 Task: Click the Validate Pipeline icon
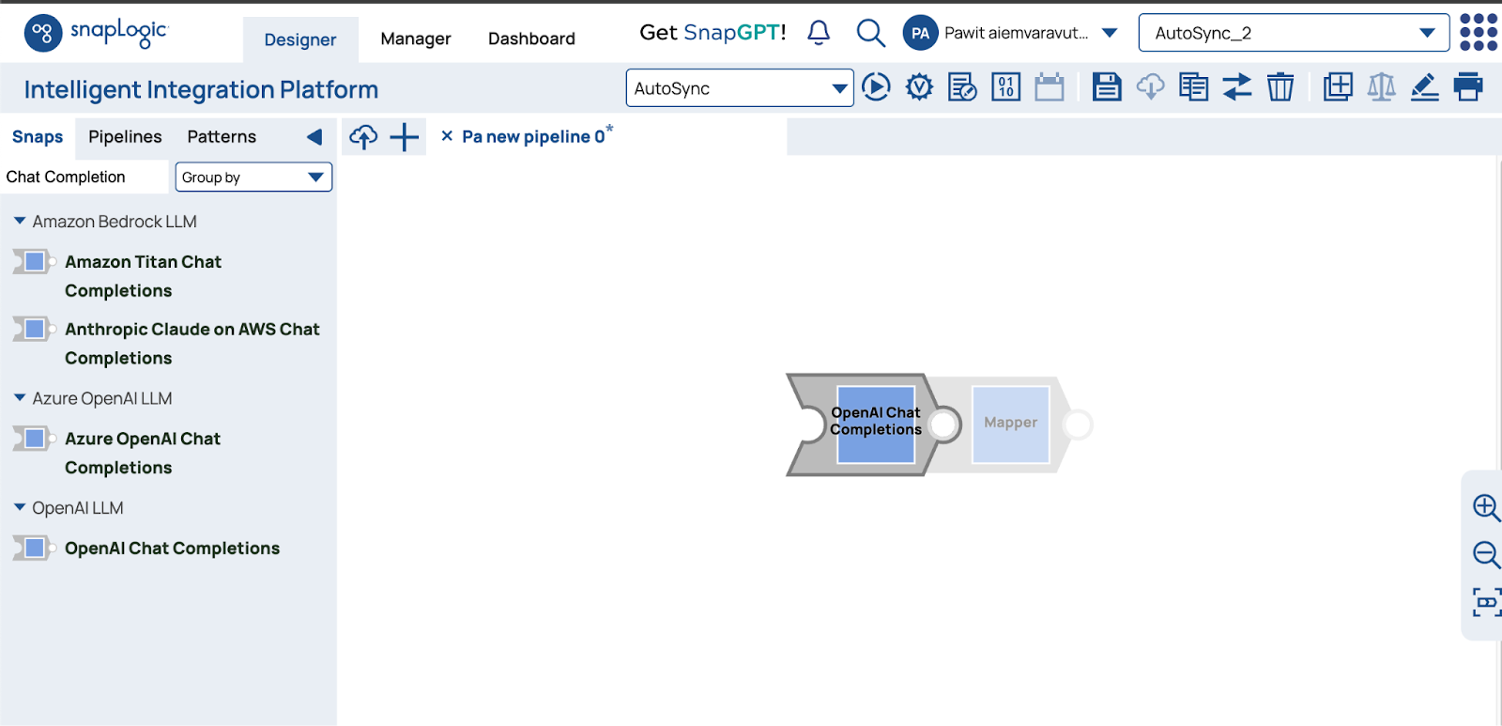click(919, 88)
